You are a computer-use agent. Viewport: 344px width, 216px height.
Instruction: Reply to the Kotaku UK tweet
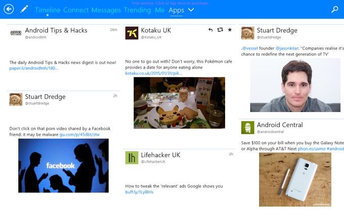point(210,30)
